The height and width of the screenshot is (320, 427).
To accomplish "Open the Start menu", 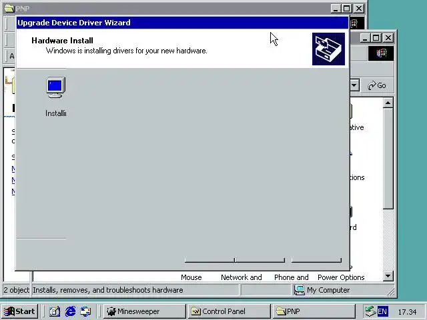I will [19, 311].
